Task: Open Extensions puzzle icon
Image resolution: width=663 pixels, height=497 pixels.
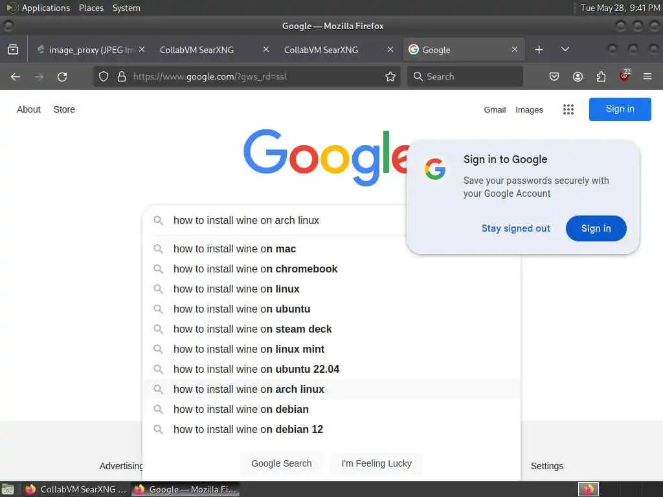Action: (601, 76)
